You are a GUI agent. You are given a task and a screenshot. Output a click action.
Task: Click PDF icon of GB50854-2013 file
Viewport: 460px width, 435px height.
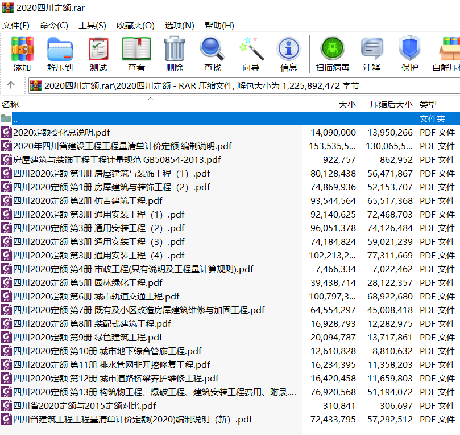[x=6, y=160]
